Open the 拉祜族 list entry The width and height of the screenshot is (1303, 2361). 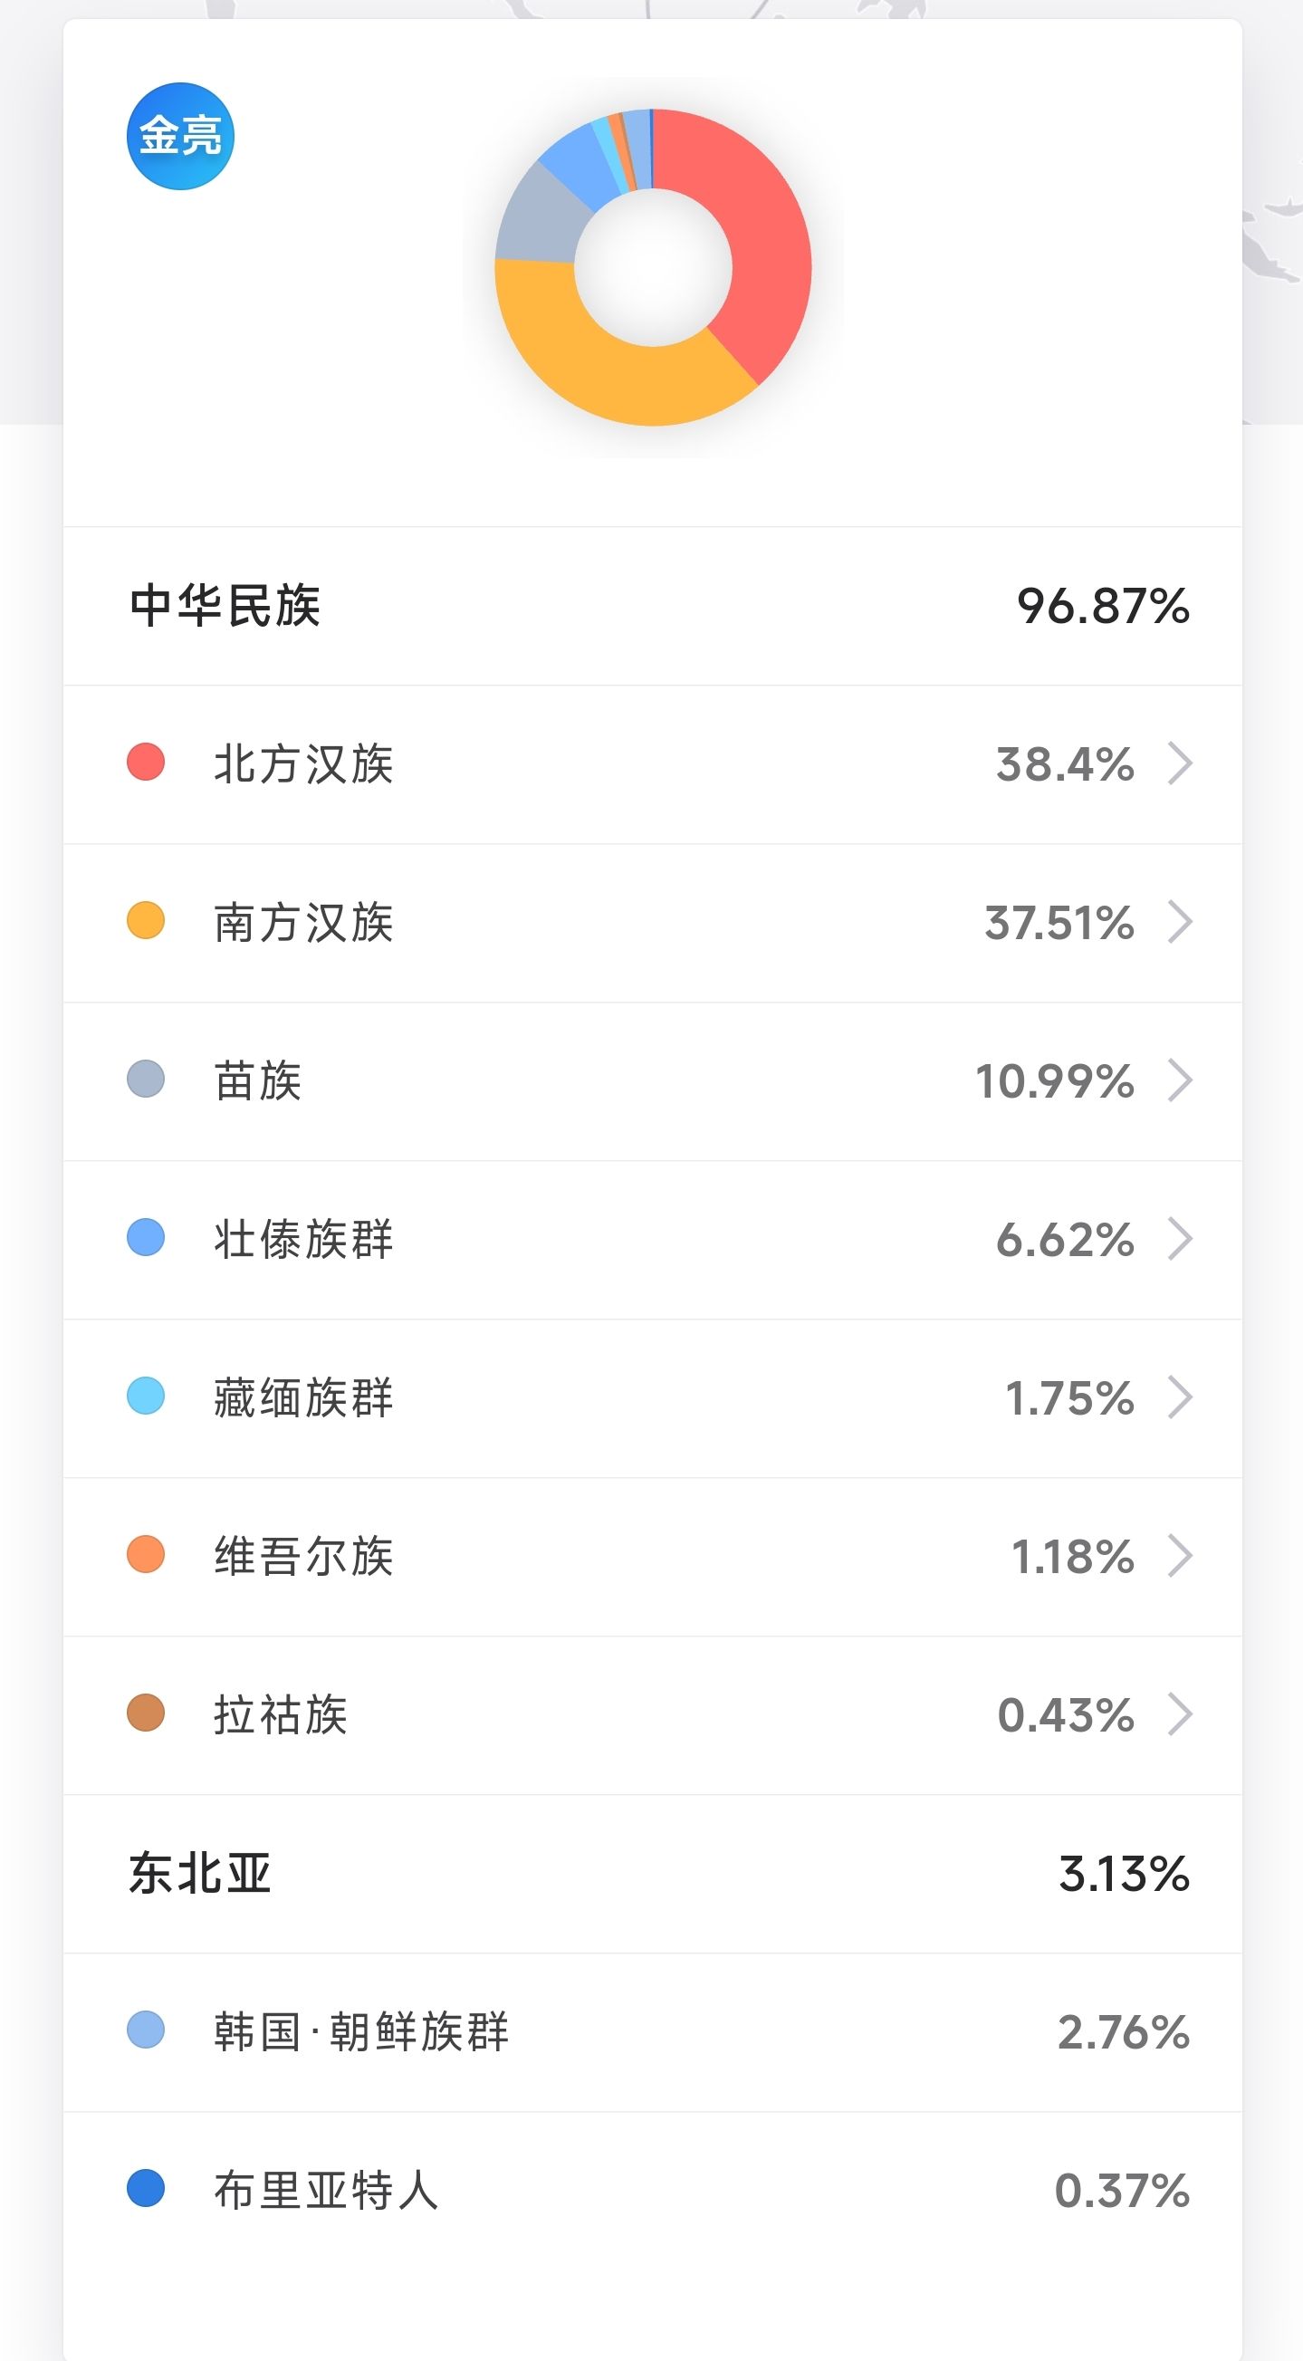[x=281, y=1715]
